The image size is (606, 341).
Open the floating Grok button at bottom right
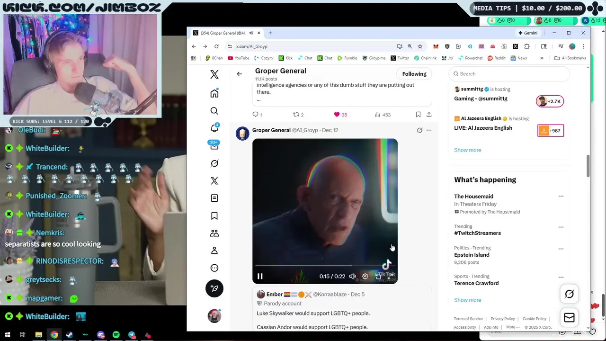[x=569, y=294]
